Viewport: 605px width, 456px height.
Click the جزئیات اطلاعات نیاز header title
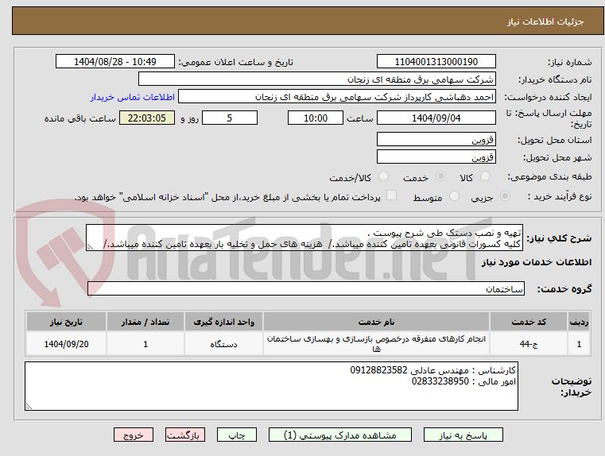point(545,21)
